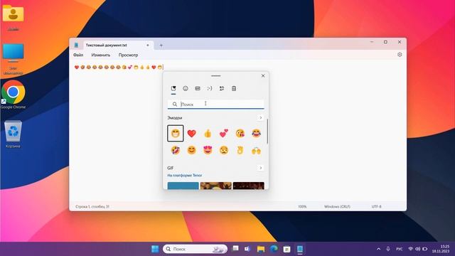The image size is (455, 256).
Task: Open the Symbols tab in emoji panel
Action: pos(222,88)
